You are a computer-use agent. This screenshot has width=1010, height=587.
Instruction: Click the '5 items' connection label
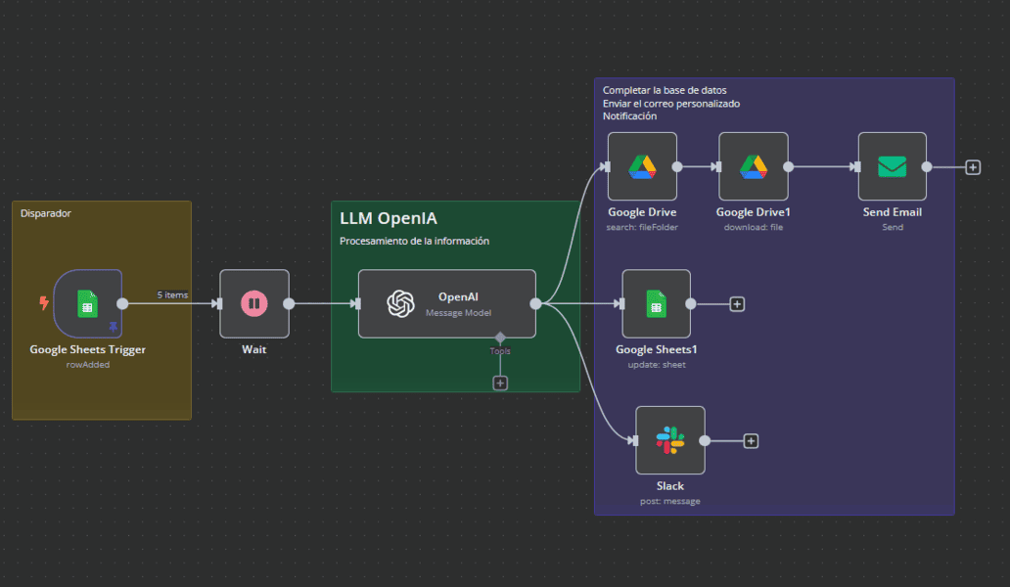pos(172,294)
